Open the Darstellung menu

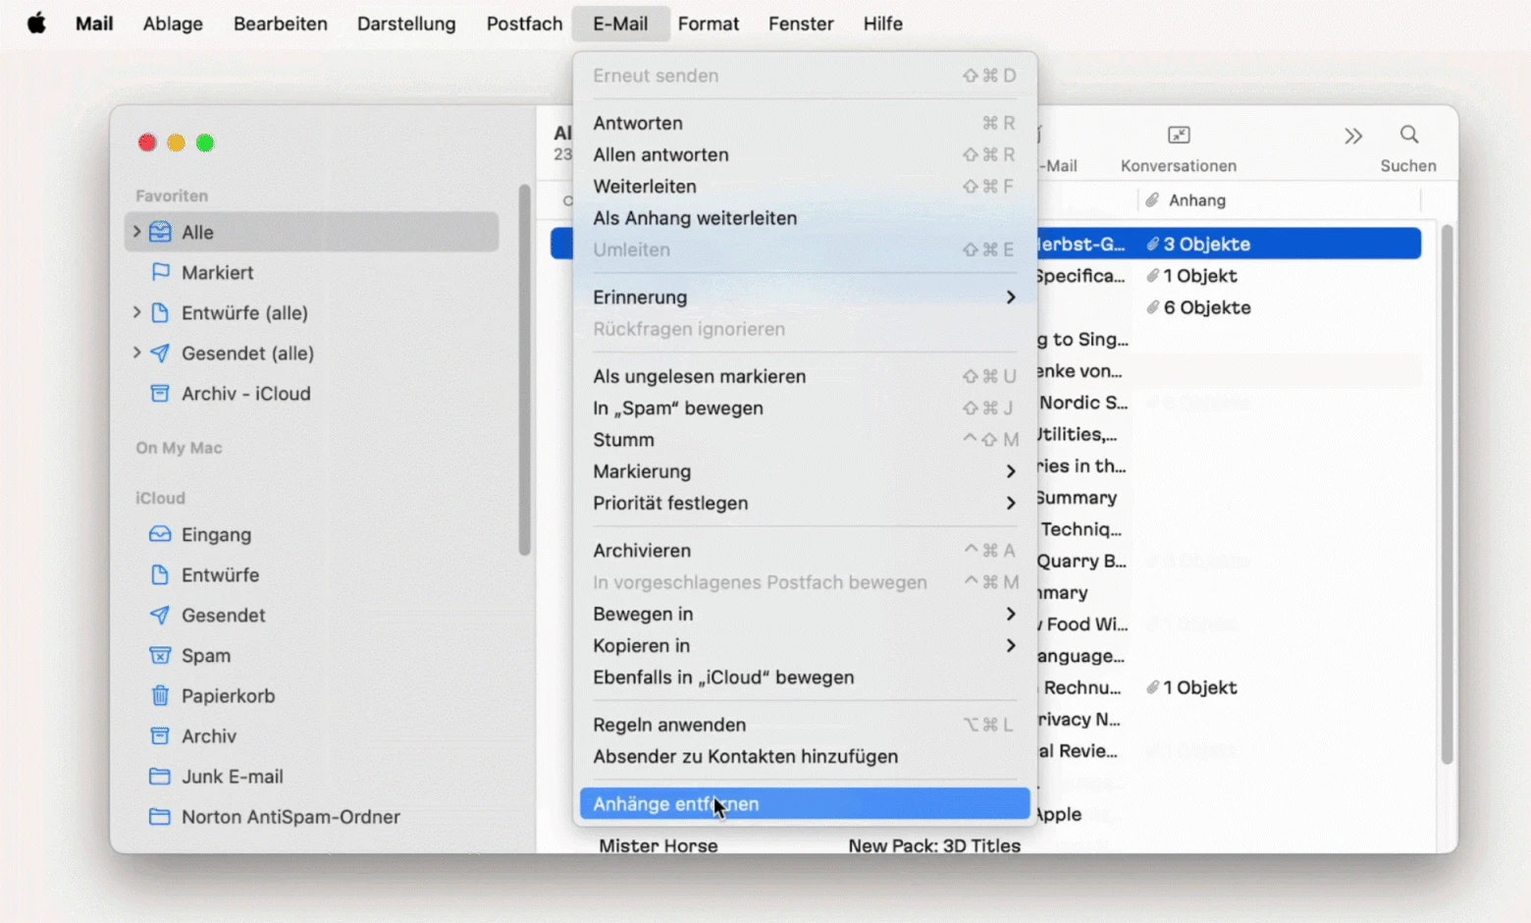click(x=406, y=24)
